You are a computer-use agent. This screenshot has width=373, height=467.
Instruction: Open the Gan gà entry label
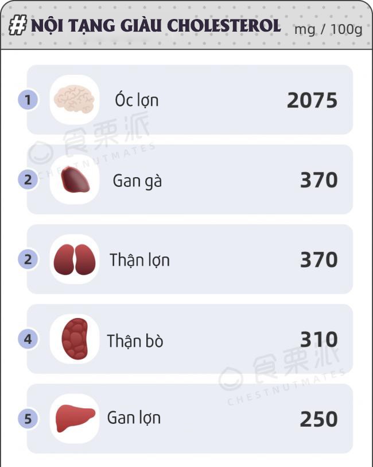point(137,181)
